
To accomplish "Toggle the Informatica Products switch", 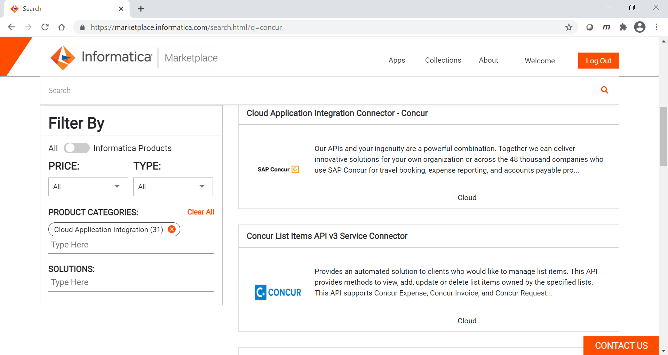I will (x=77, y=148).
